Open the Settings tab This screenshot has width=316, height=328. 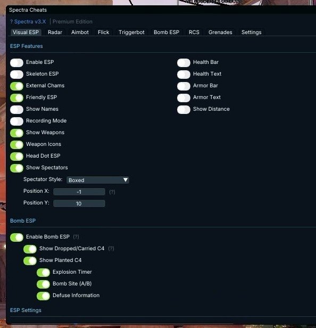(x=252, y=32)
